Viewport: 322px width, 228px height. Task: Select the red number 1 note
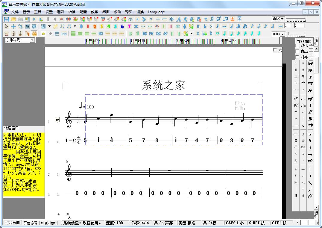[88, 26]
